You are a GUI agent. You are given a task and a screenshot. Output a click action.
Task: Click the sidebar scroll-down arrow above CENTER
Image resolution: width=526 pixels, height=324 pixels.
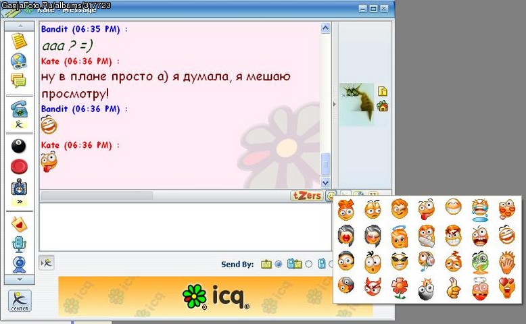point(20,279)
